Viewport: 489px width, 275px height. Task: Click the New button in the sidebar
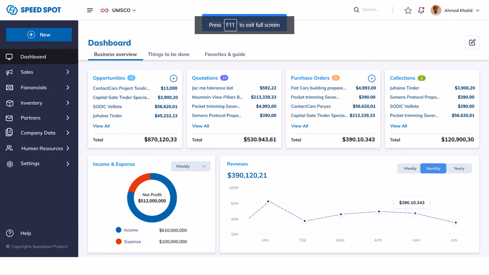(39, 35)
